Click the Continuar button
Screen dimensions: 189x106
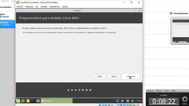131,77
